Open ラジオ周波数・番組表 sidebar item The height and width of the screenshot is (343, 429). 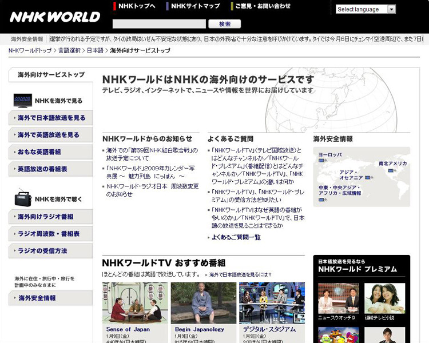click(x=51, y=234)
